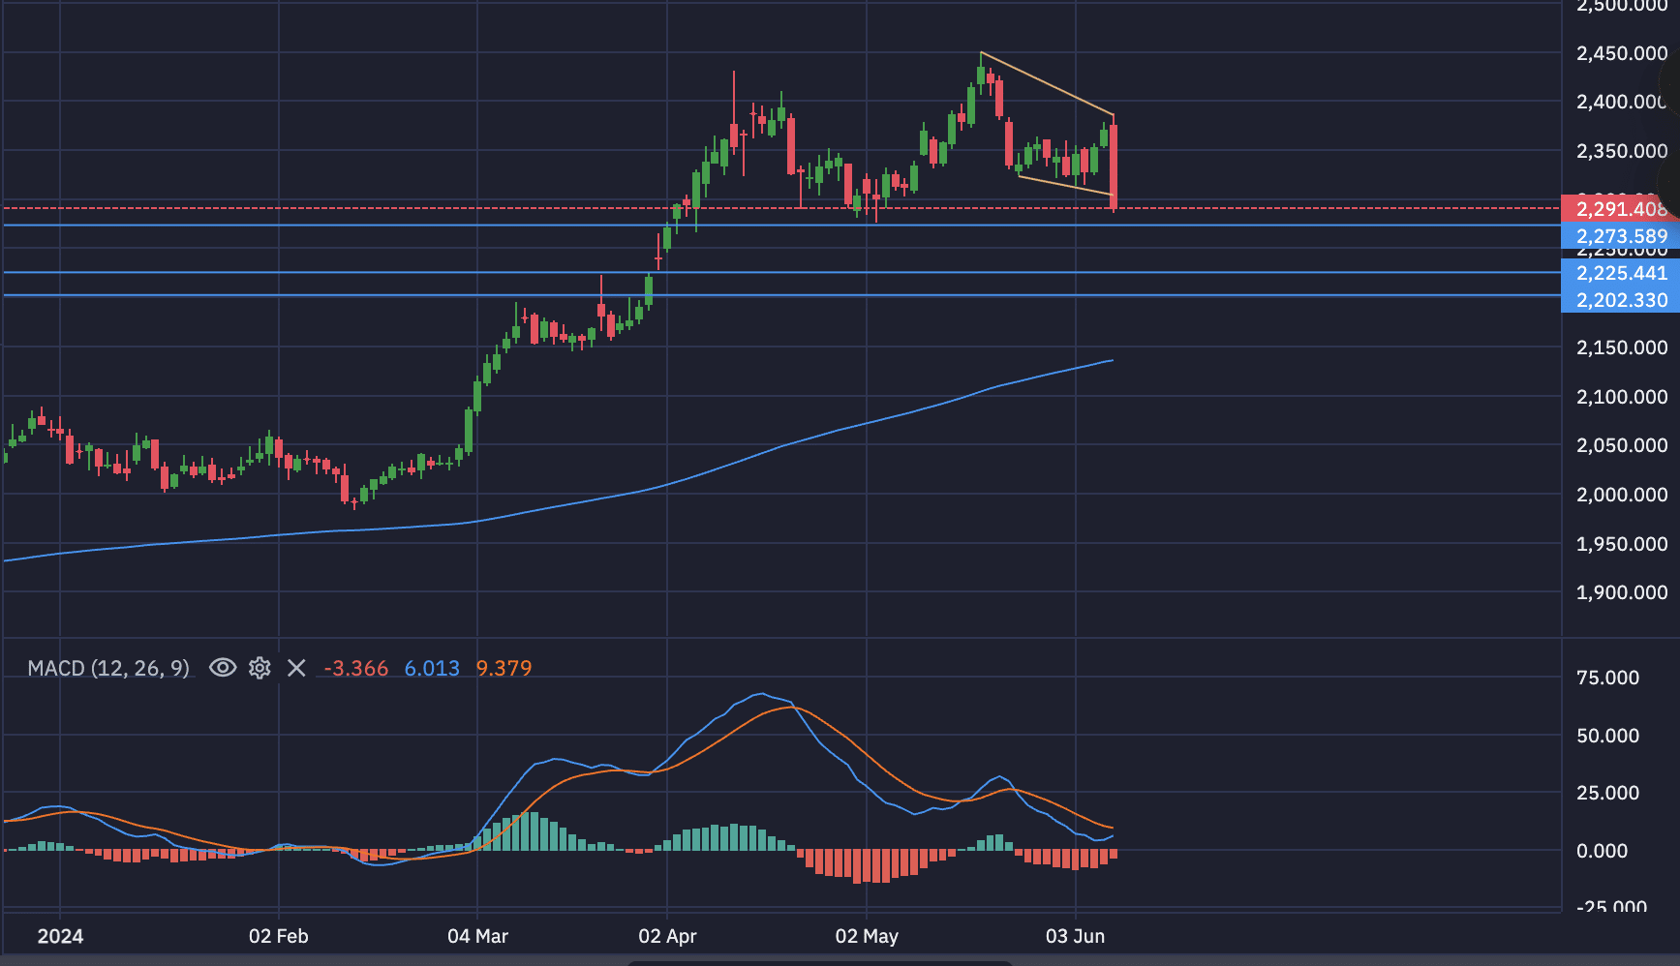This screenshot has height=966, width=1680.
Task: Click the 02 May date axis label
Action: tap(867, 936)
